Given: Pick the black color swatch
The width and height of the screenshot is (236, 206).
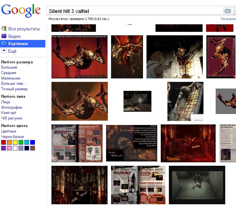Looking at the screenshot, I should [x=27, y=148].
